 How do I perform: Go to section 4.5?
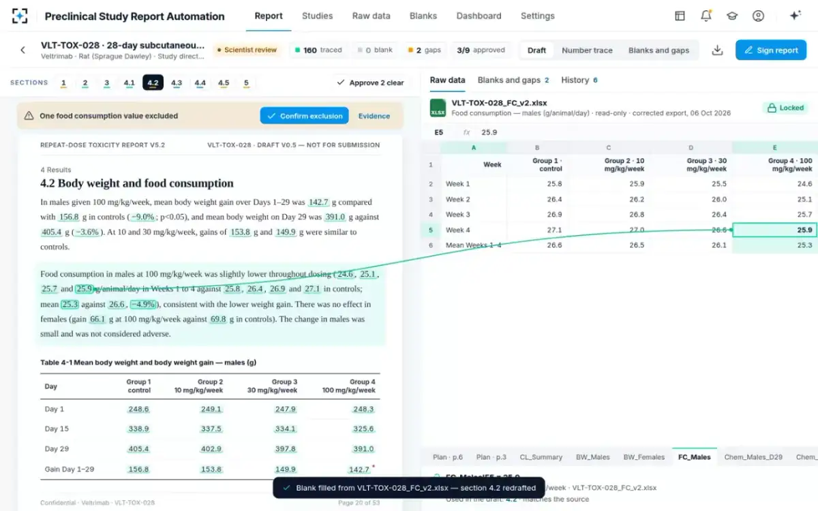click(x=224, y=83)
